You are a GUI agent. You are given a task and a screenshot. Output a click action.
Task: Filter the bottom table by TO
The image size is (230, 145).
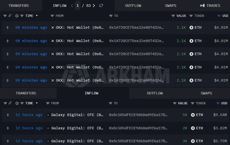point(110,103)
